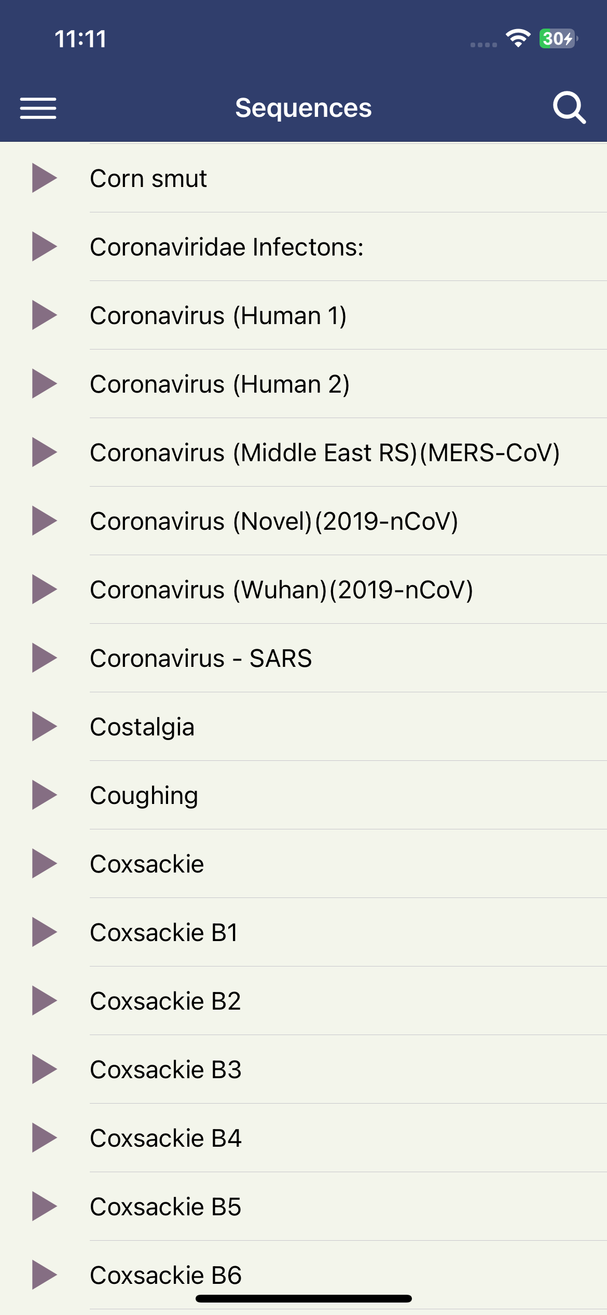Image resolution: width=607 pixels, height=1315 pixels.
Task: Expand Coronaviridae Infectons: arrow
Action: tap(45, 247)
